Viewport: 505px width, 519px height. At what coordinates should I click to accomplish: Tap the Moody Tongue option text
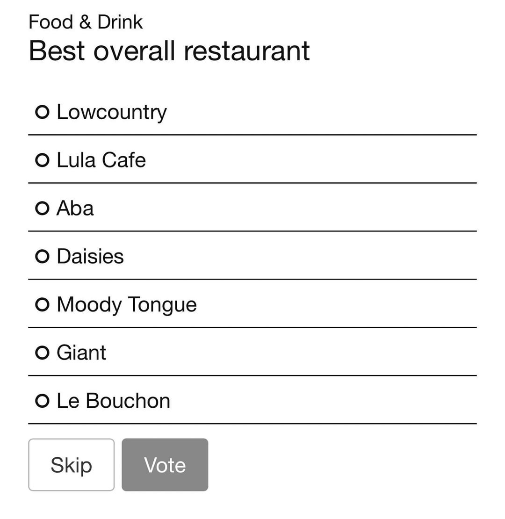[x=126, y=305]
